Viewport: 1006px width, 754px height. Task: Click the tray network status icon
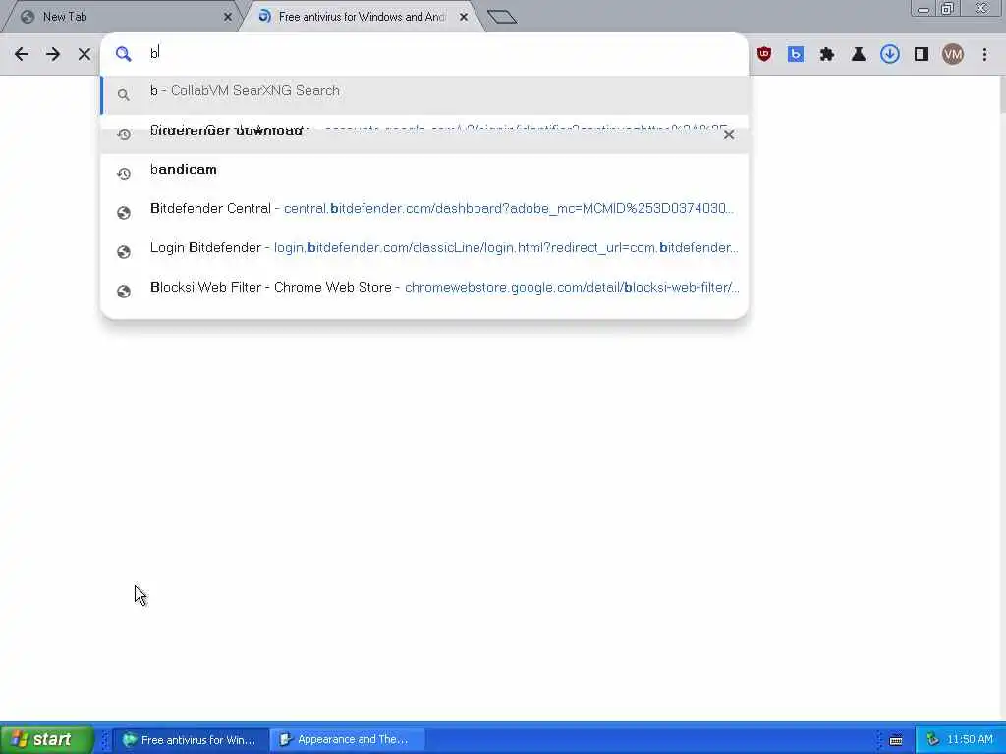click(x=932, y=740)
